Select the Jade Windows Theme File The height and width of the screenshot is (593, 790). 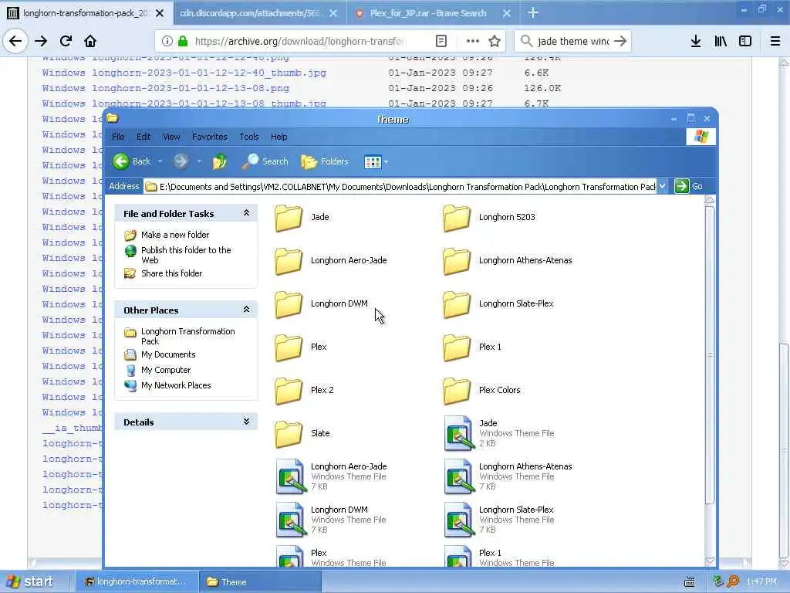point(499,433)
